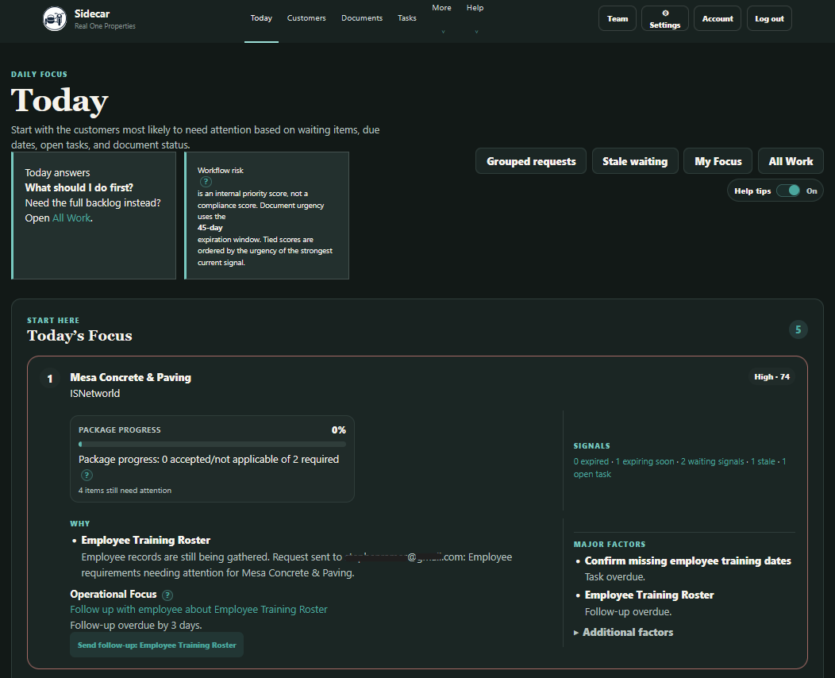
Task: Open the Operational Focus help question mark
Action: [x=167, y=595]
